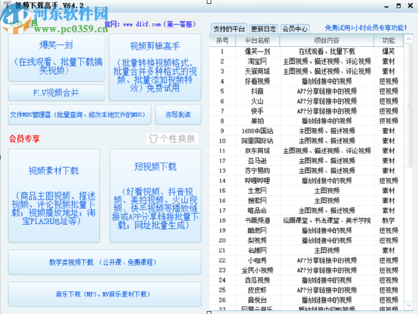Image resolution: width=418 pixels, height=314 pixels.
Task: Click the 会员专享 red label
Action: pos(24,138)
